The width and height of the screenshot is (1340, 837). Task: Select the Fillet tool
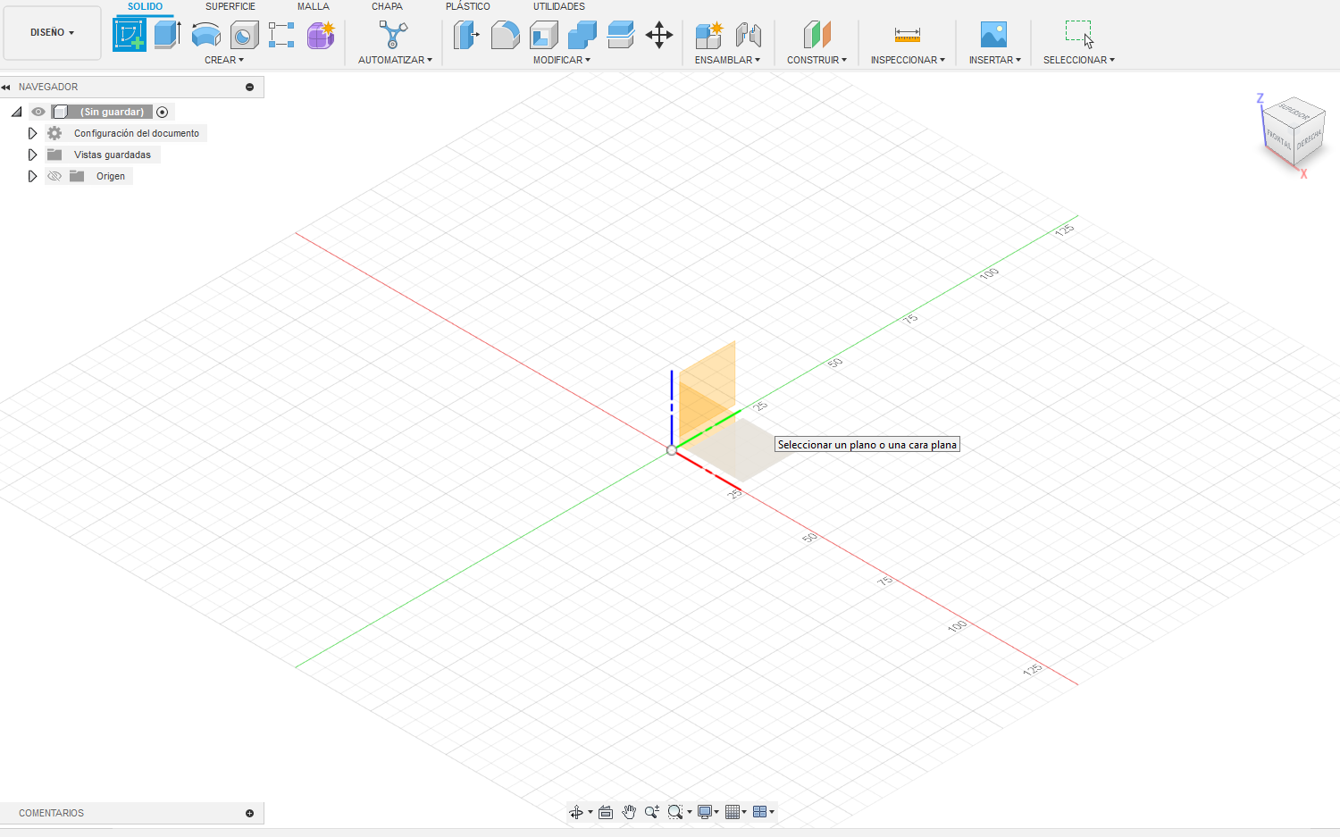505,35
